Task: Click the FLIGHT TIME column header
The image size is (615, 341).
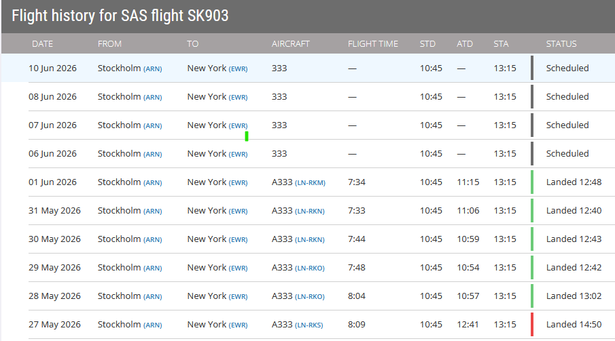Action: pyautogui.click(x=372, y=44)
